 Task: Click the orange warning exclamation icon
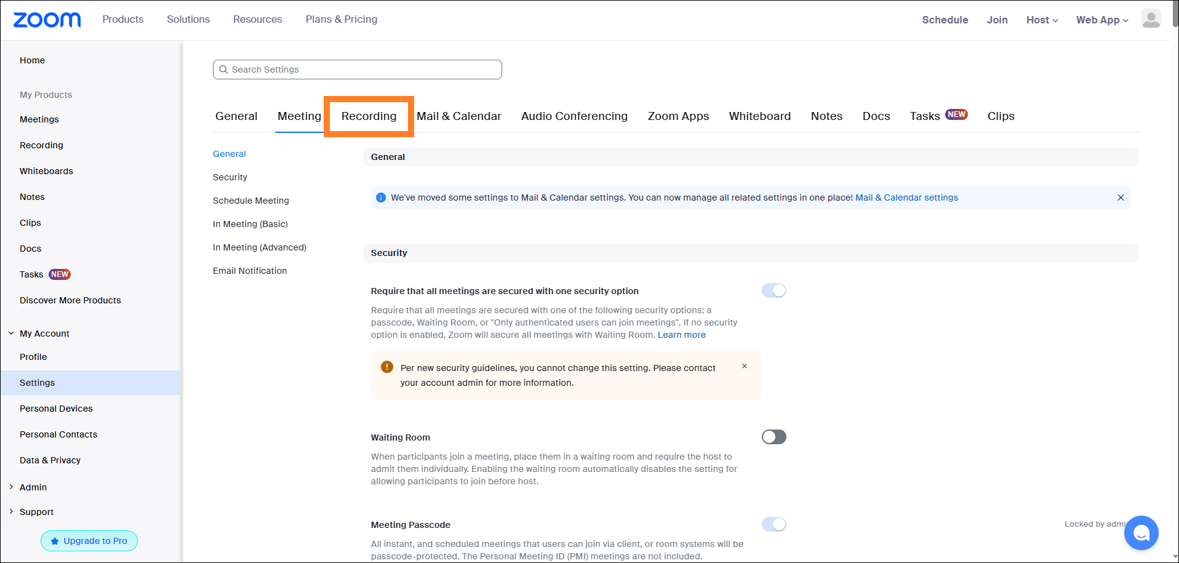(386, 367)
